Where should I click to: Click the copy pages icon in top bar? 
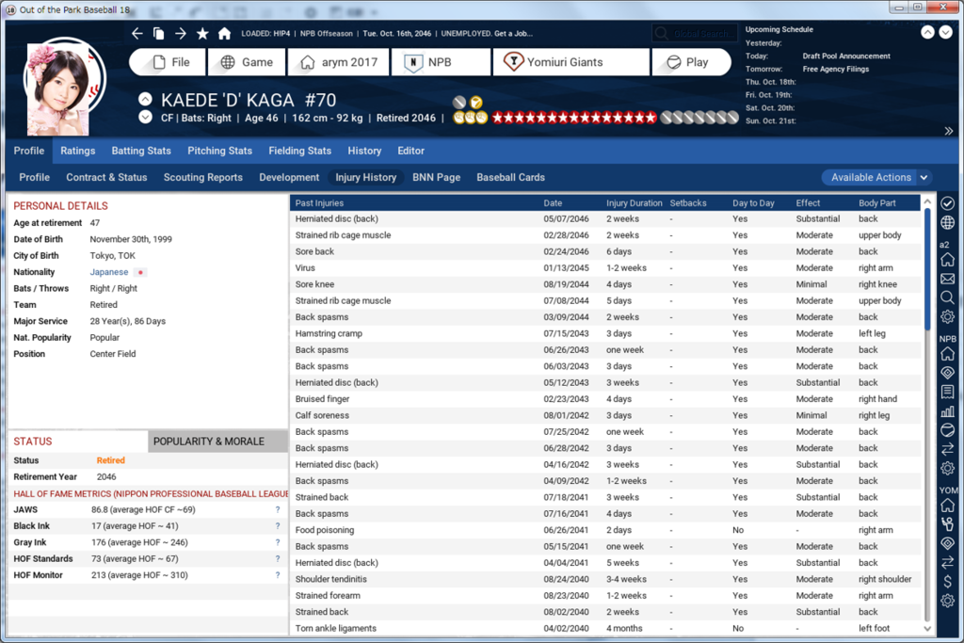coord(158,33)
